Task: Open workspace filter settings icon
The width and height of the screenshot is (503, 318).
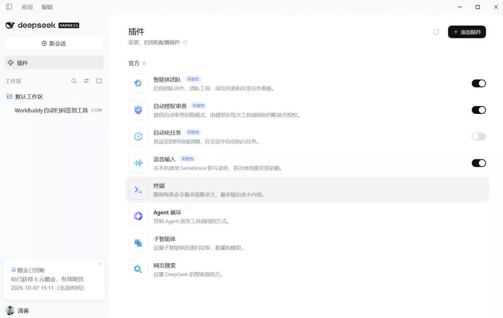Action: [86, 81]
